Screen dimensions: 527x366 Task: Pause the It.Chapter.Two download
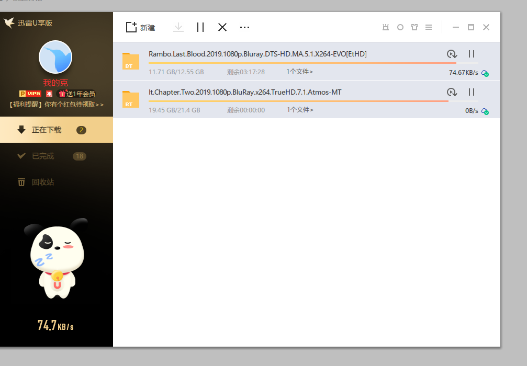[471, 92]
